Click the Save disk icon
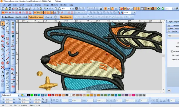The height and width of the screenshot is (107, 179). click(x=10, y=9)
